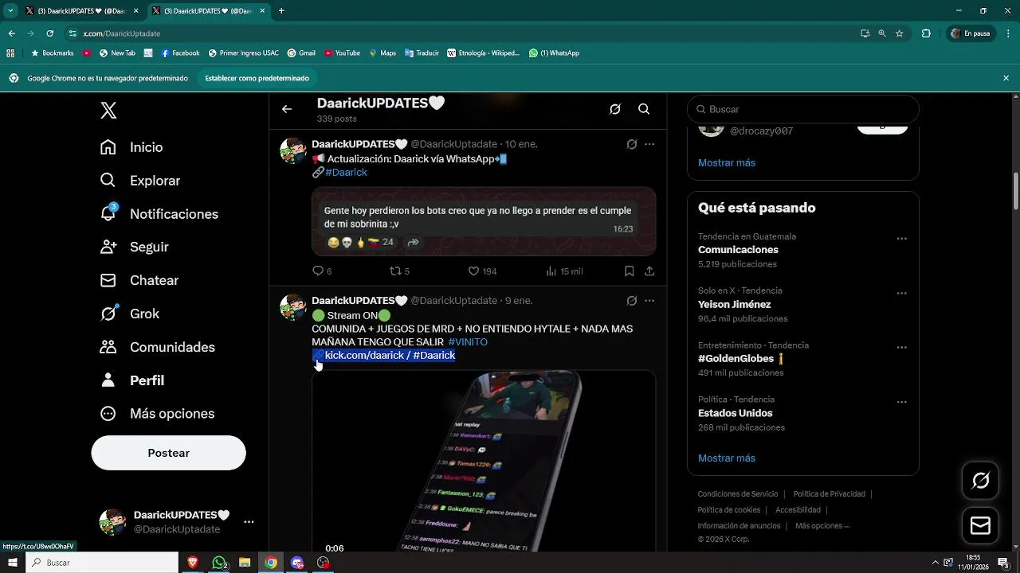Open WhatsApp message screenshot in post
Screen dimensions: 1020x573
pyautogui.click(x=484, y=222)
